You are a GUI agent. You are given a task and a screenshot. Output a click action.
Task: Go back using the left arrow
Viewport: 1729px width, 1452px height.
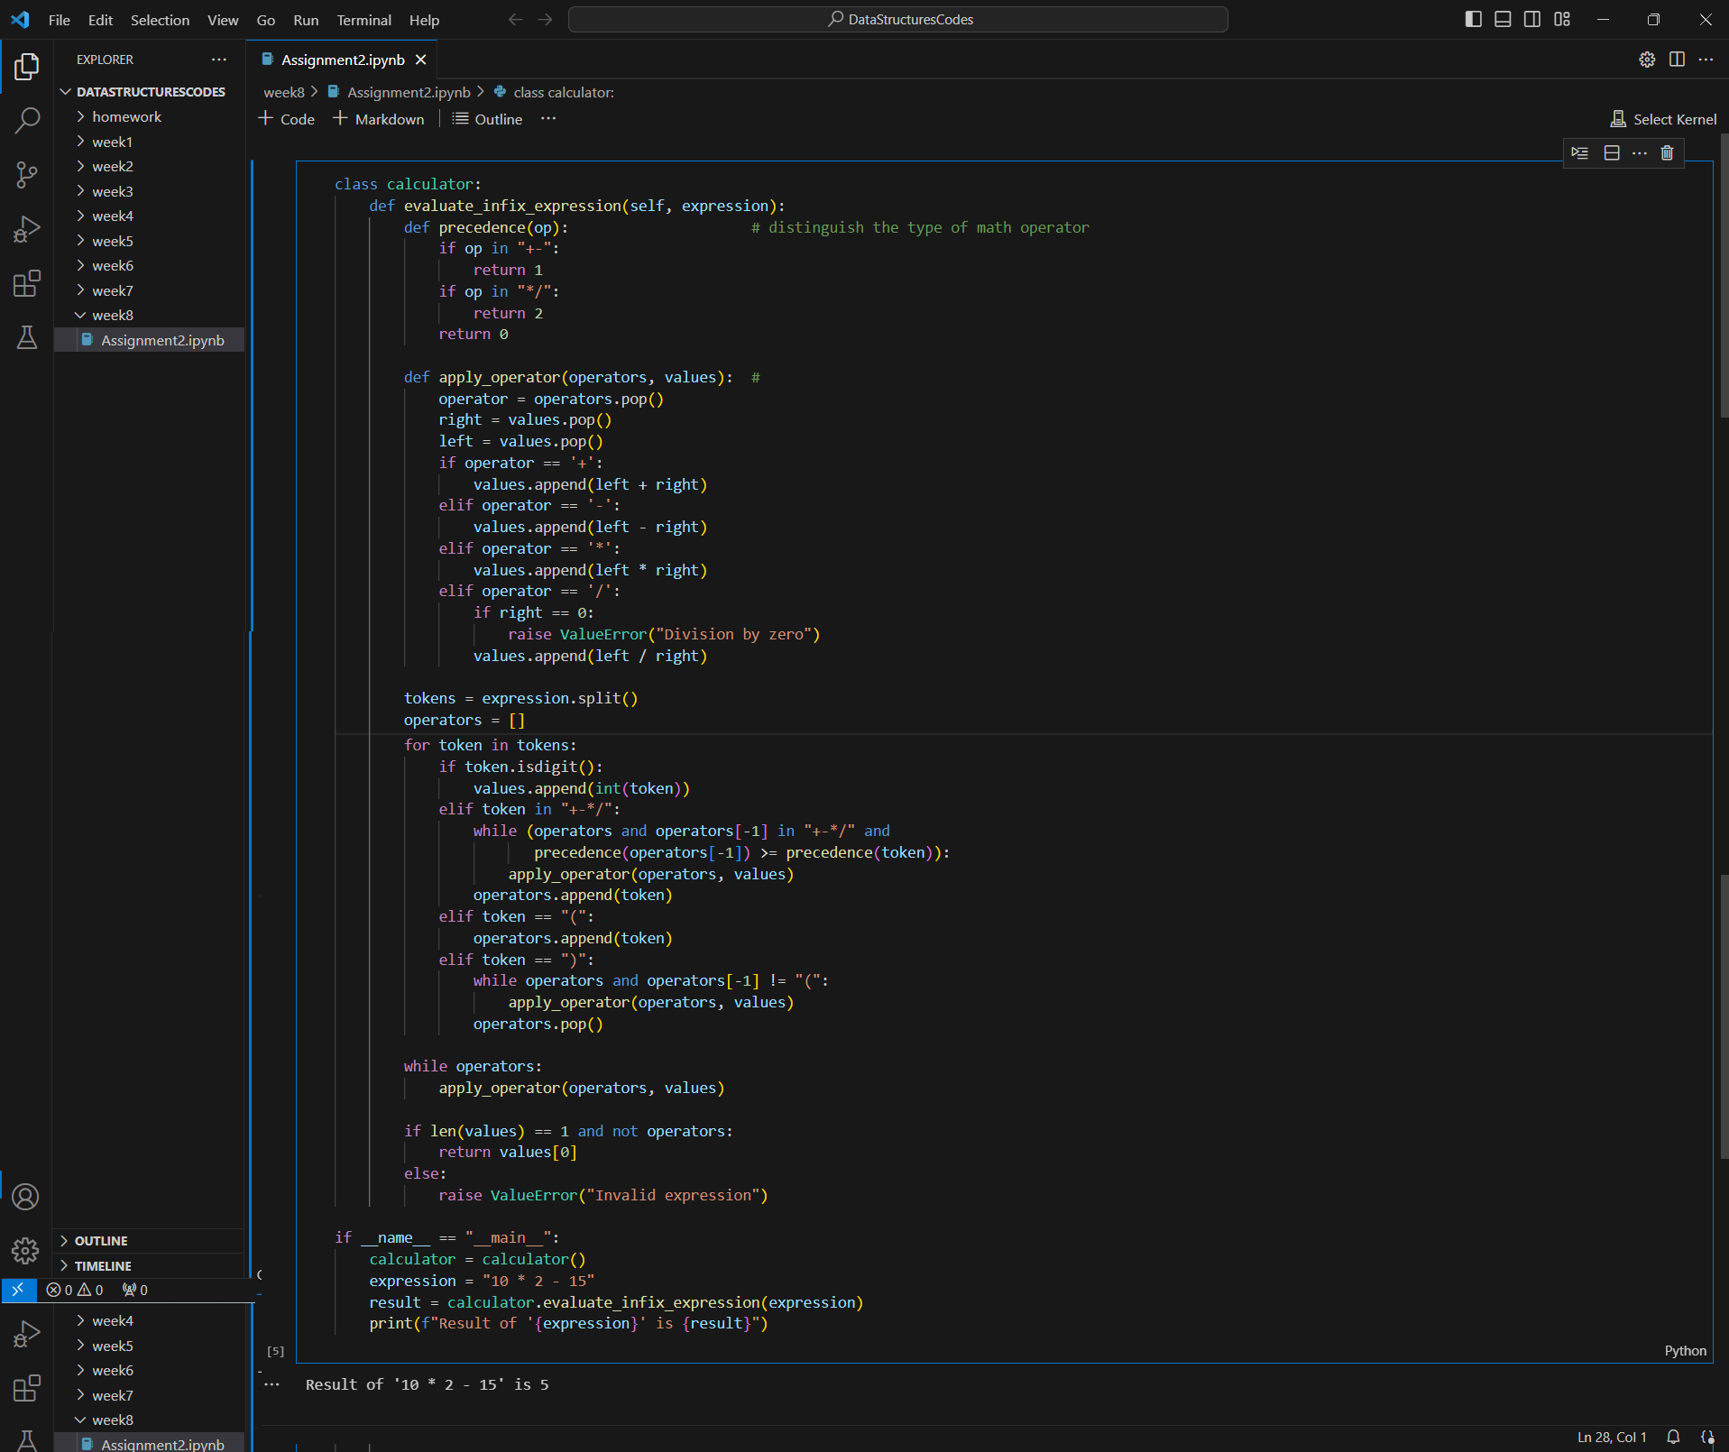click(x=515, y=19)
